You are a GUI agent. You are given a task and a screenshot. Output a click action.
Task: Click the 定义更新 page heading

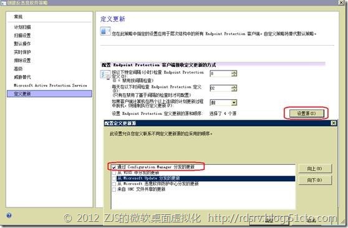[113, 19]
